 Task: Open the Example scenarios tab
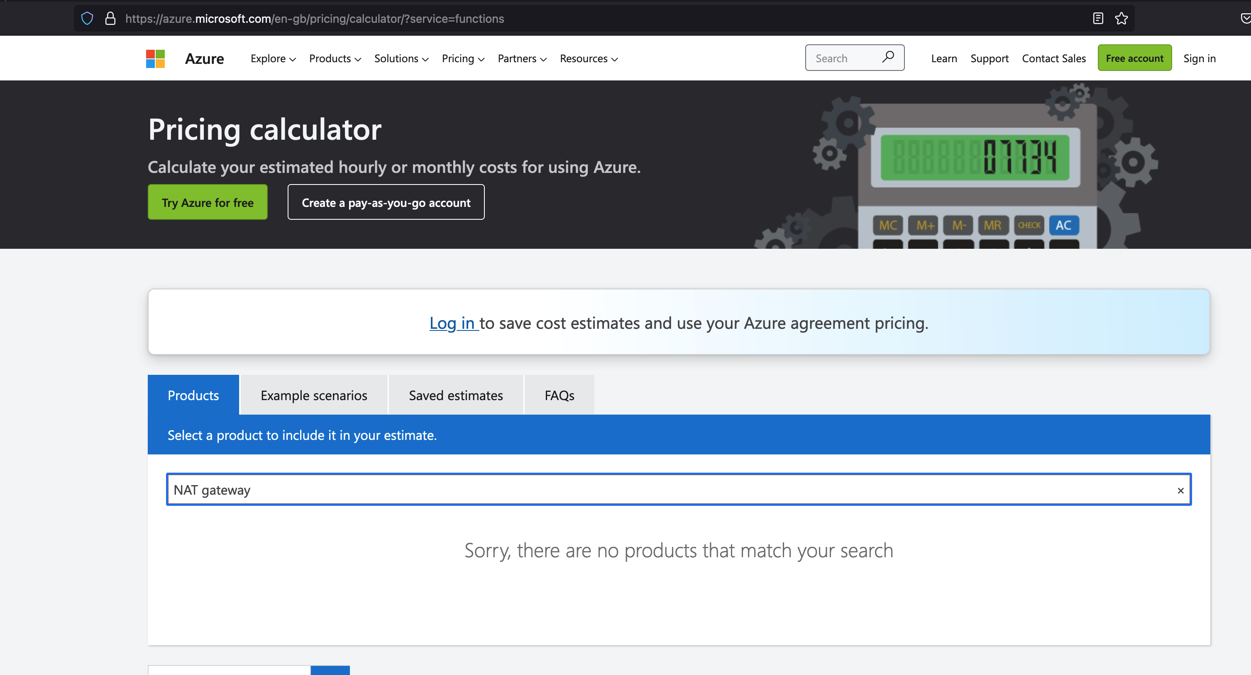click(314, 395)
